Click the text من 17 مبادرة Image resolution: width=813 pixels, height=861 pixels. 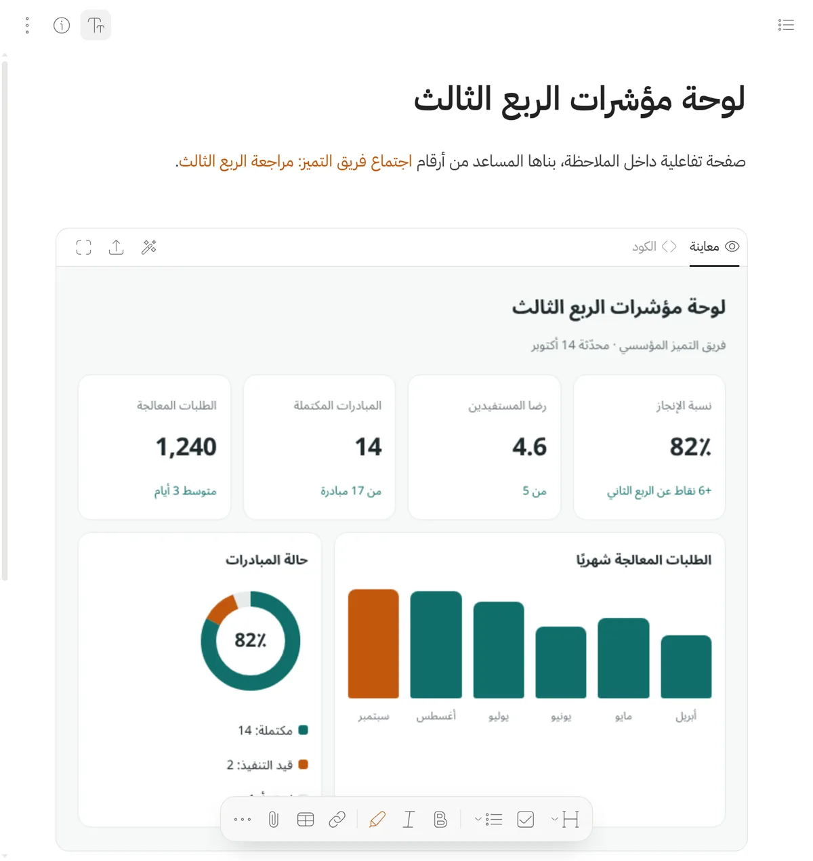tap(351, 490)
